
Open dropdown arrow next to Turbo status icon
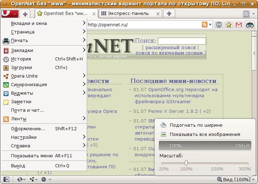pyautogui.click(x=50, y=179)
